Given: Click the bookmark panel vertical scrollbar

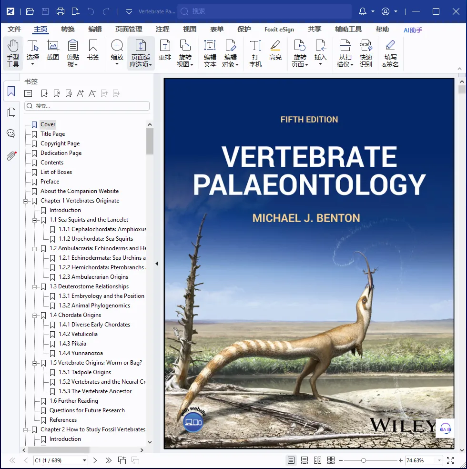Looking at the screenshot, I should pyautogui.click(x=150, y=142).
